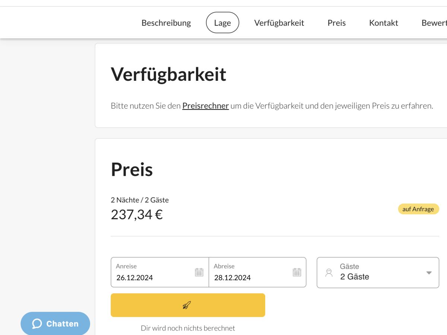Click the '2 Nächte / 2 Gäste' label
Viewport: 447px width, 335px height.
pyautogui.click(x=140, y=200)
